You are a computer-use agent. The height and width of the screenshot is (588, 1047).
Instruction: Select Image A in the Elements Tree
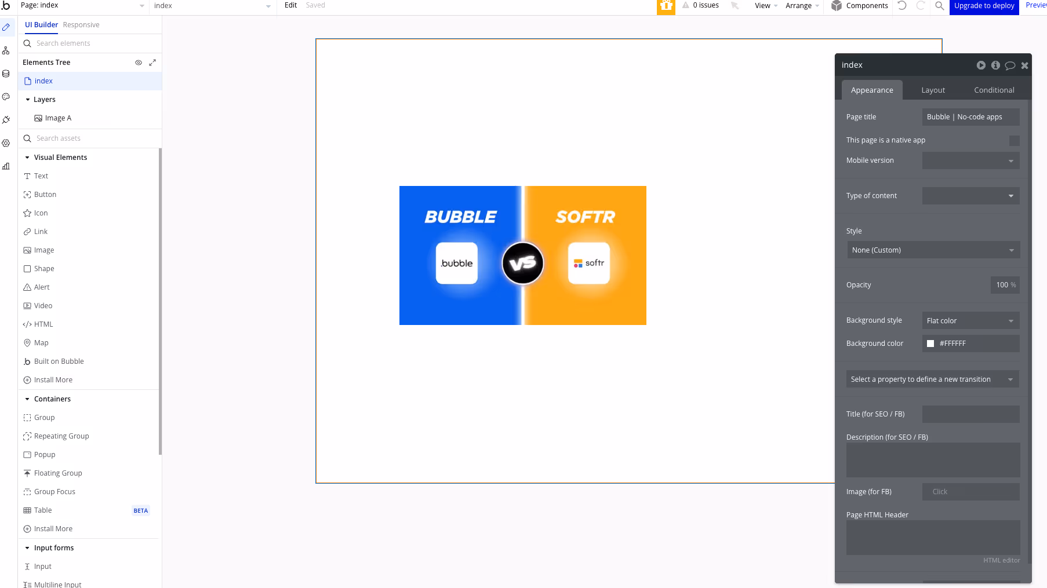pyautogui.click(x=58, y=118)
